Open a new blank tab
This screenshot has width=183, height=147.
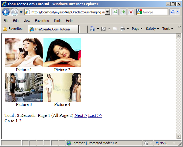83,29
